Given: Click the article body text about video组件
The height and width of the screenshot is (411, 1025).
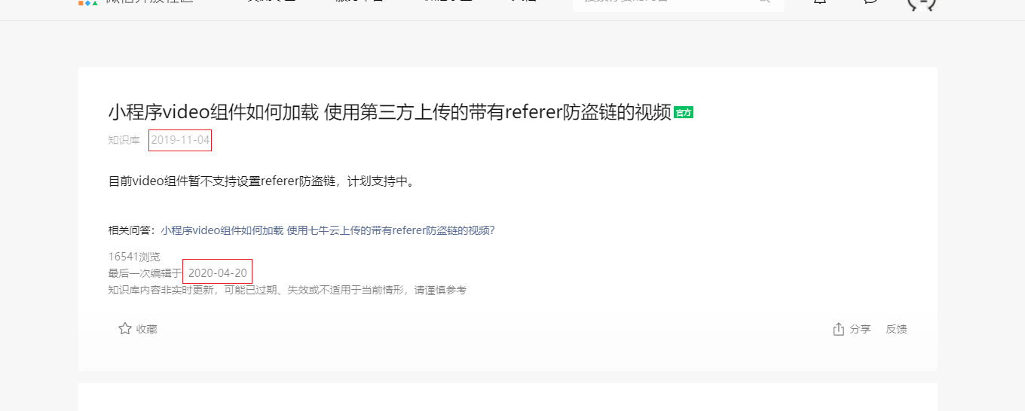Looking at the screenshot, I should coord(262,181).
